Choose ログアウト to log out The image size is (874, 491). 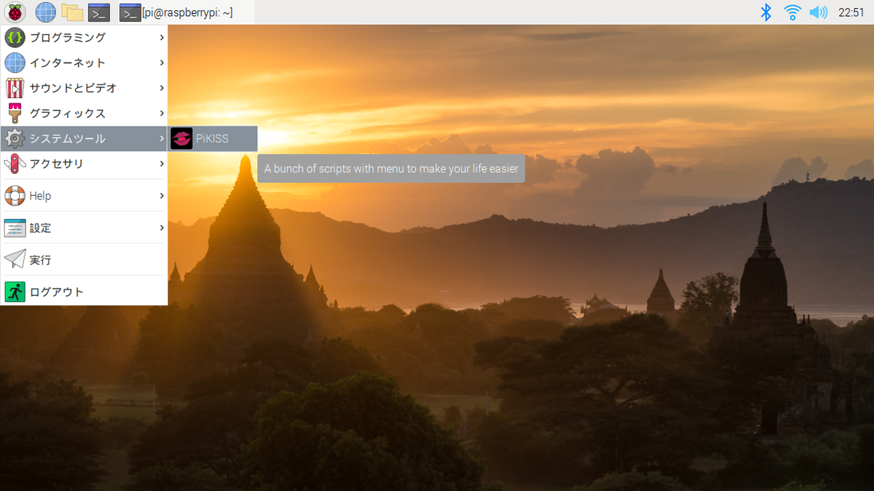point(84,292)
